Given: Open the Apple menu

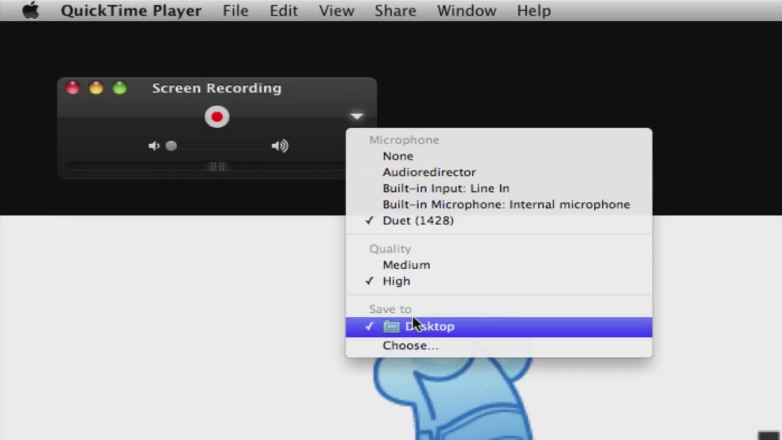Looking at the screenshot, I should pyautogui.click(x=31, y=10).
